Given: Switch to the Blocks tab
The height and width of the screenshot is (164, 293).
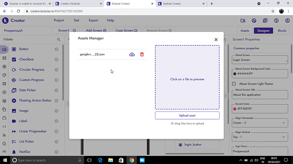Looking at the screenshot, I should point(282,31).
